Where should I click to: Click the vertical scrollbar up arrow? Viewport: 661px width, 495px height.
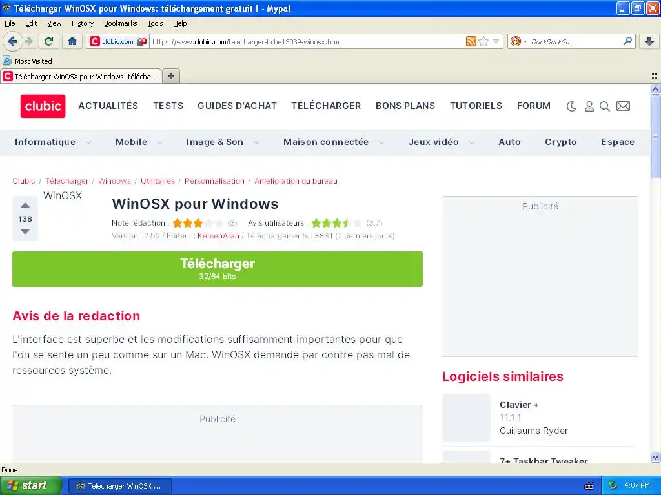(x=655, y=89)
